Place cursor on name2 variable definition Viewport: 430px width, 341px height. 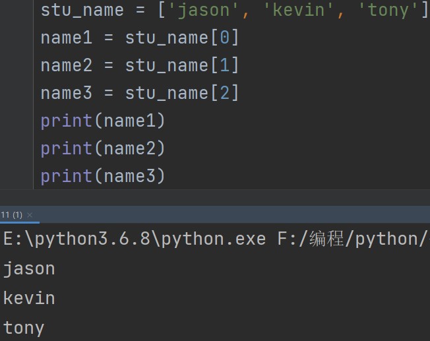[66, 66]
